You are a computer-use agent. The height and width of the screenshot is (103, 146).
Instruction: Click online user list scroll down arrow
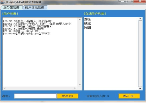pyautogui.click(x=140, y=89)
